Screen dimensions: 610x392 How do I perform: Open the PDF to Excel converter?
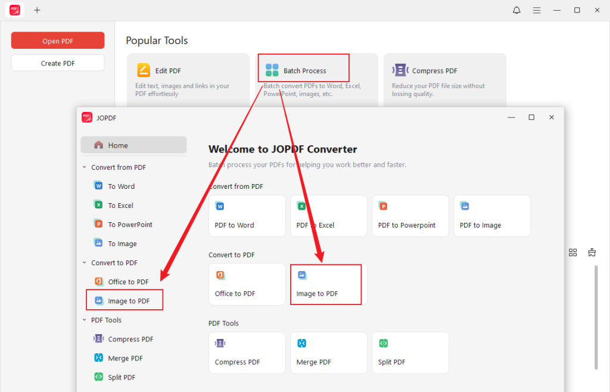(x=328, y=216)
